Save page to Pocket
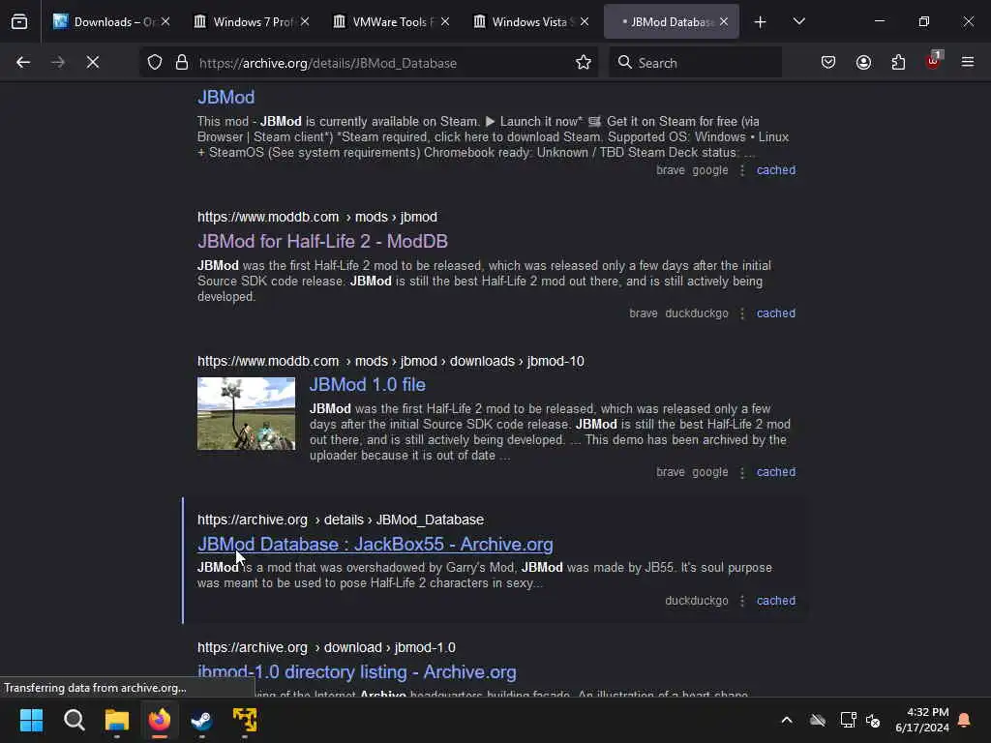The height and width of the screenshot is (743, 991). point(828,63)
